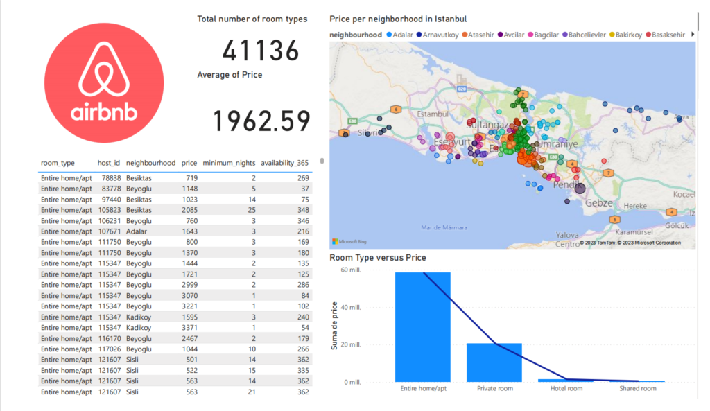
Task: Click the large purple bubble near Pendik
Action: tap(580, 188)
